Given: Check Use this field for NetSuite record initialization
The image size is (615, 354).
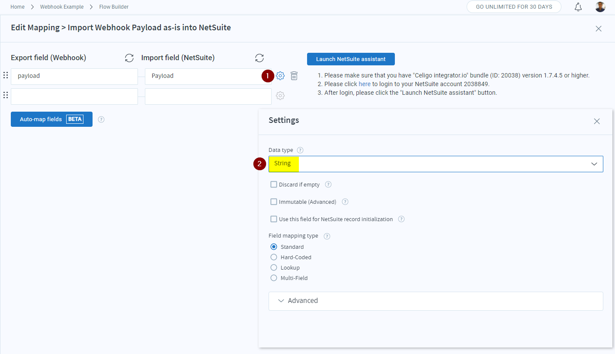Looking at the screenshot, I should (x=274, y=219).
